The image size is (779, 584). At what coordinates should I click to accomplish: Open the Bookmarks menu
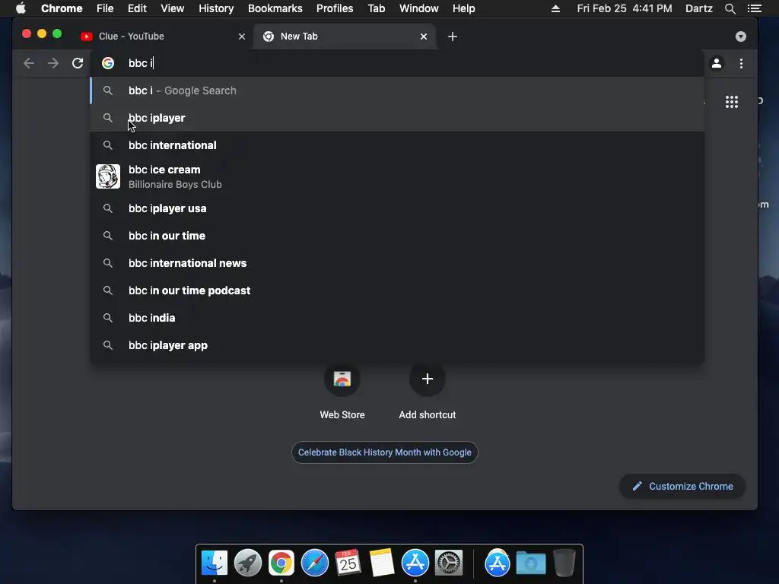pyautogui.click(x=275, y=8)
